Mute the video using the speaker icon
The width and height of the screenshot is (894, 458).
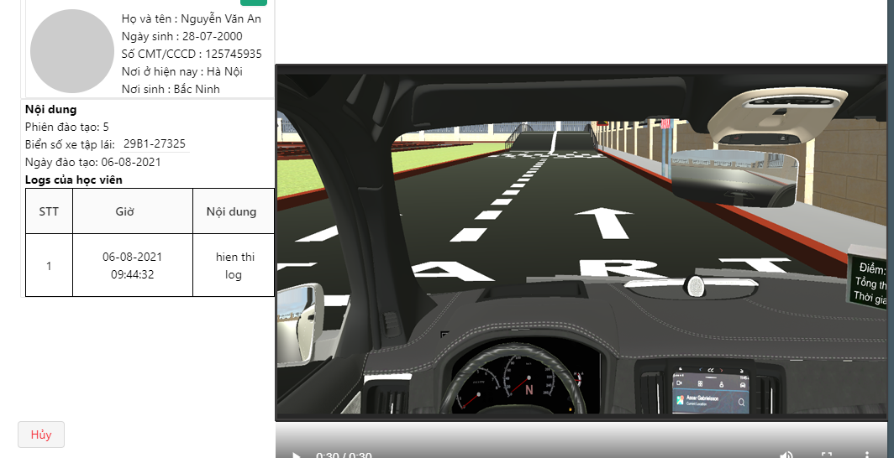tap(786, 455)
